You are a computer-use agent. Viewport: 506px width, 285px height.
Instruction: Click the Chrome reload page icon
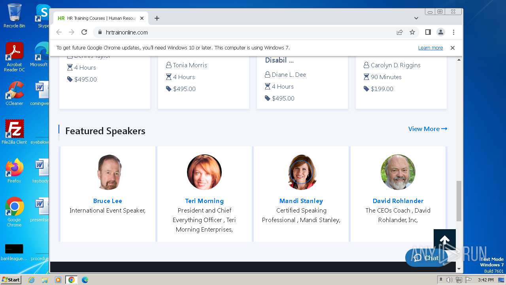84,32
